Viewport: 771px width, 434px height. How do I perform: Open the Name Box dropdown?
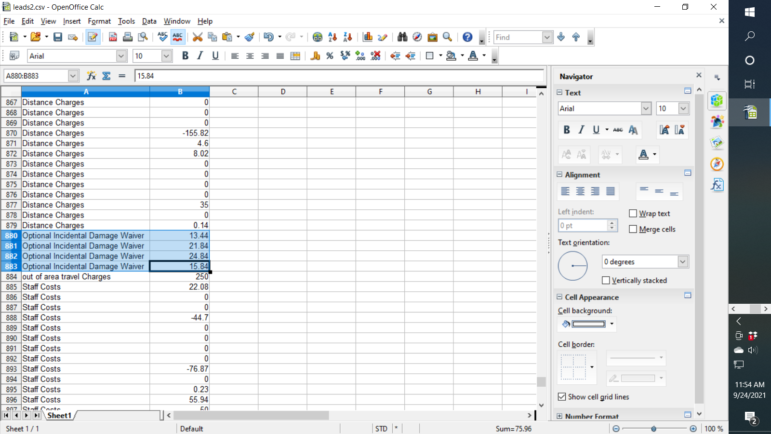[73, 76]
